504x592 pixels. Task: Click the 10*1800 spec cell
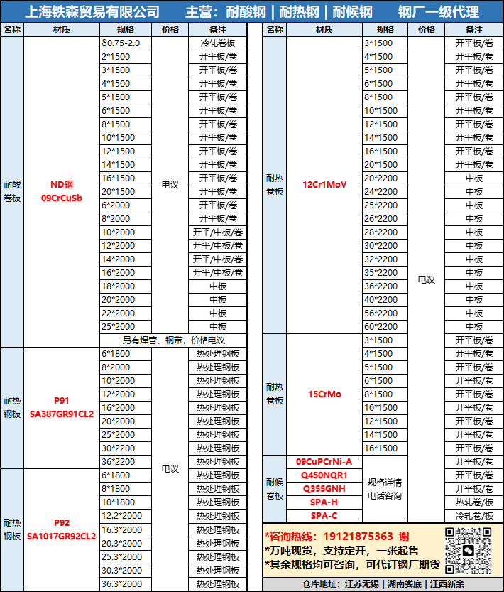coord(126,502)
